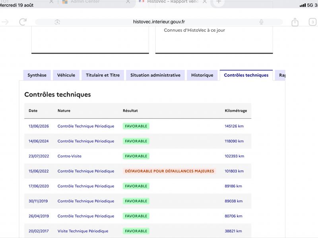The width and height of the screenshot is (318, 238).
Task: Click the DÉFAVORABLE POUR DÉFAILLANCES MAJEURES badge
Action: [x=169, y=171]
